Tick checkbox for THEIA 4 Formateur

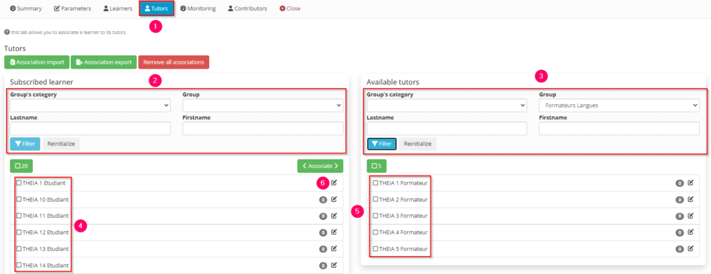[375, 232]
